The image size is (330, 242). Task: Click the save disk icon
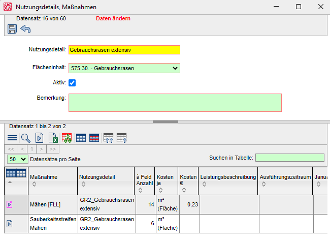12,29
